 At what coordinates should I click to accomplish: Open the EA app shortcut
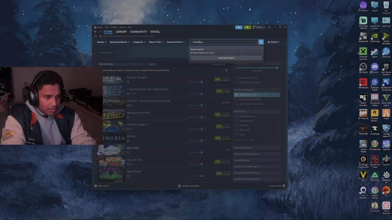[x=386, y=192]
